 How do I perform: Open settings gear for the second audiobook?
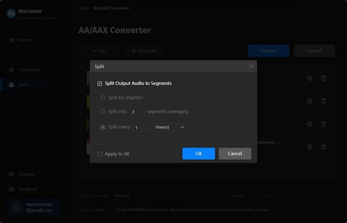[x=310, y=101]
